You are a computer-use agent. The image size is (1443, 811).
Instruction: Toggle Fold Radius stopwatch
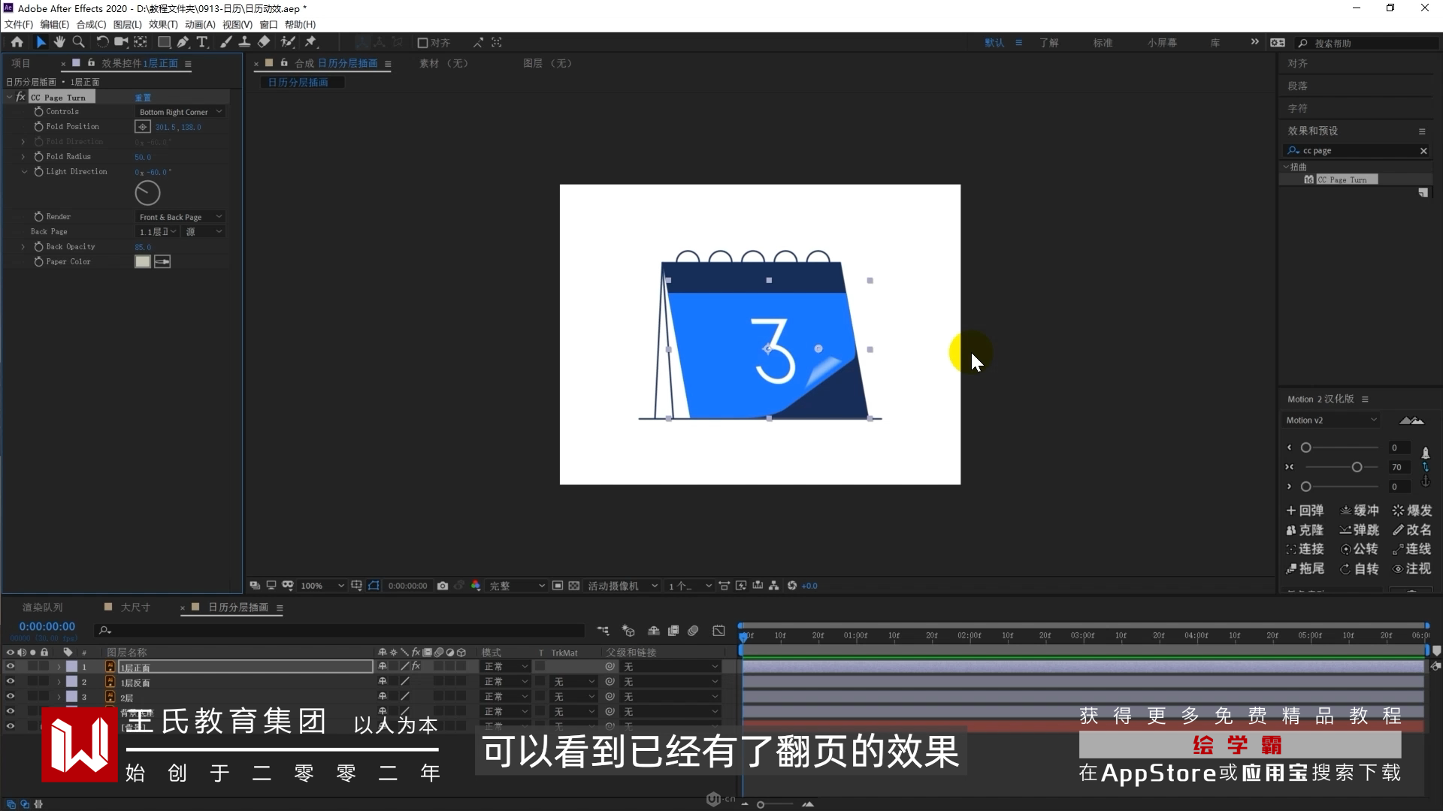tap(38, 156)
